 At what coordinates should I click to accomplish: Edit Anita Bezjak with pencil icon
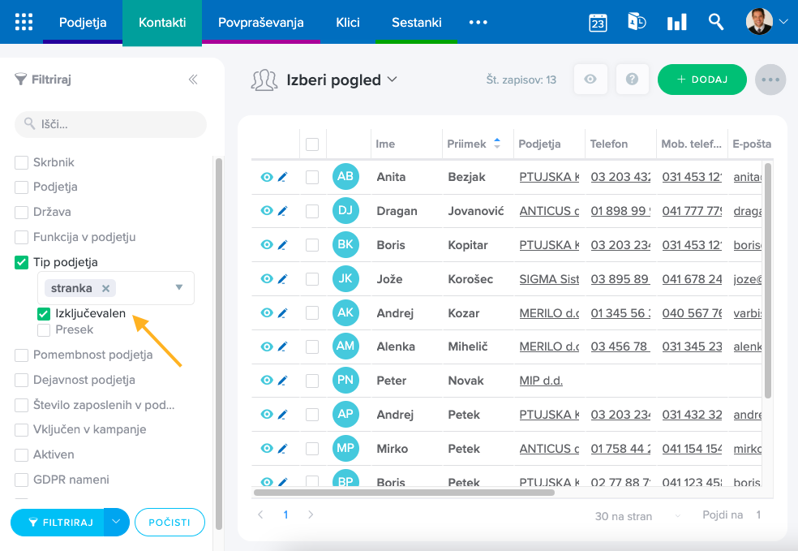coord(282,177)
